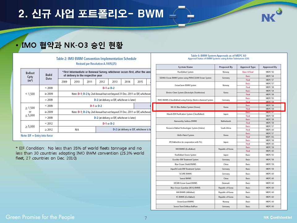Click the 'PureBallast System' row name
The width and height of the screenshot is (297, 223).
[185, 72]
